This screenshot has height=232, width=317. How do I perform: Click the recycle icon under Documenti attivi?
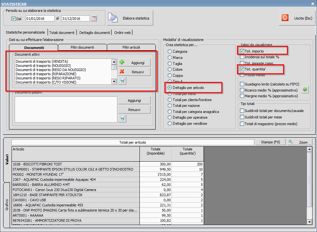pyautogui.click(x=122, y=81)
